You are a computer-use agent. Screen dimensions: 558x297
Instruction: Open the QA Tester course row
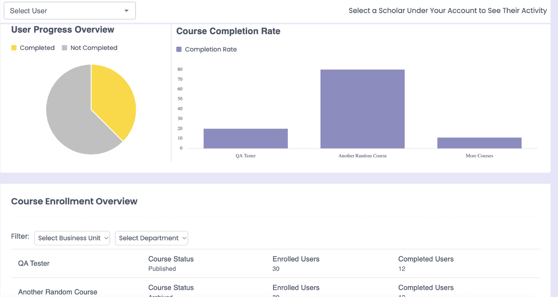(34, 264)
